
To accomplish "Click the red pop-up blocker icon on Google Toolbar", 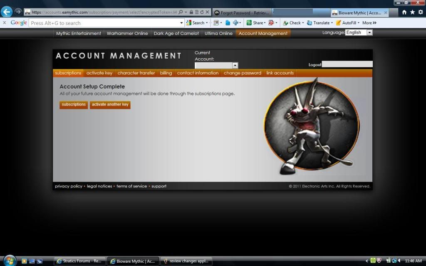I will tap(271, 23).
